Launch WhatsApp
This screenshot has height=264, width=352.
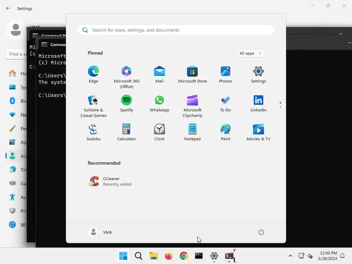(x=159, y=103)
